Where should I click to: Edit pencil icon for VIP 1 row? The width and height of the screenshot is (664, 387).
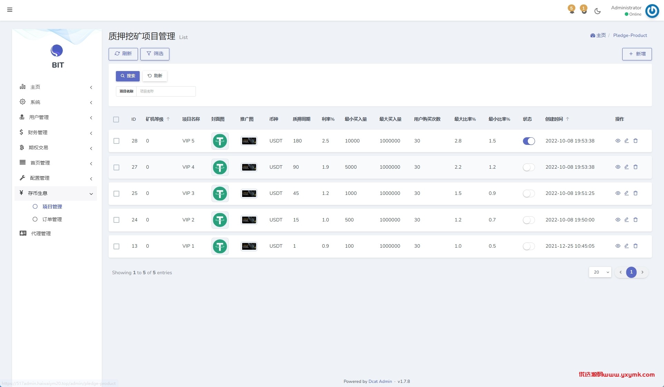pos(626,246)
